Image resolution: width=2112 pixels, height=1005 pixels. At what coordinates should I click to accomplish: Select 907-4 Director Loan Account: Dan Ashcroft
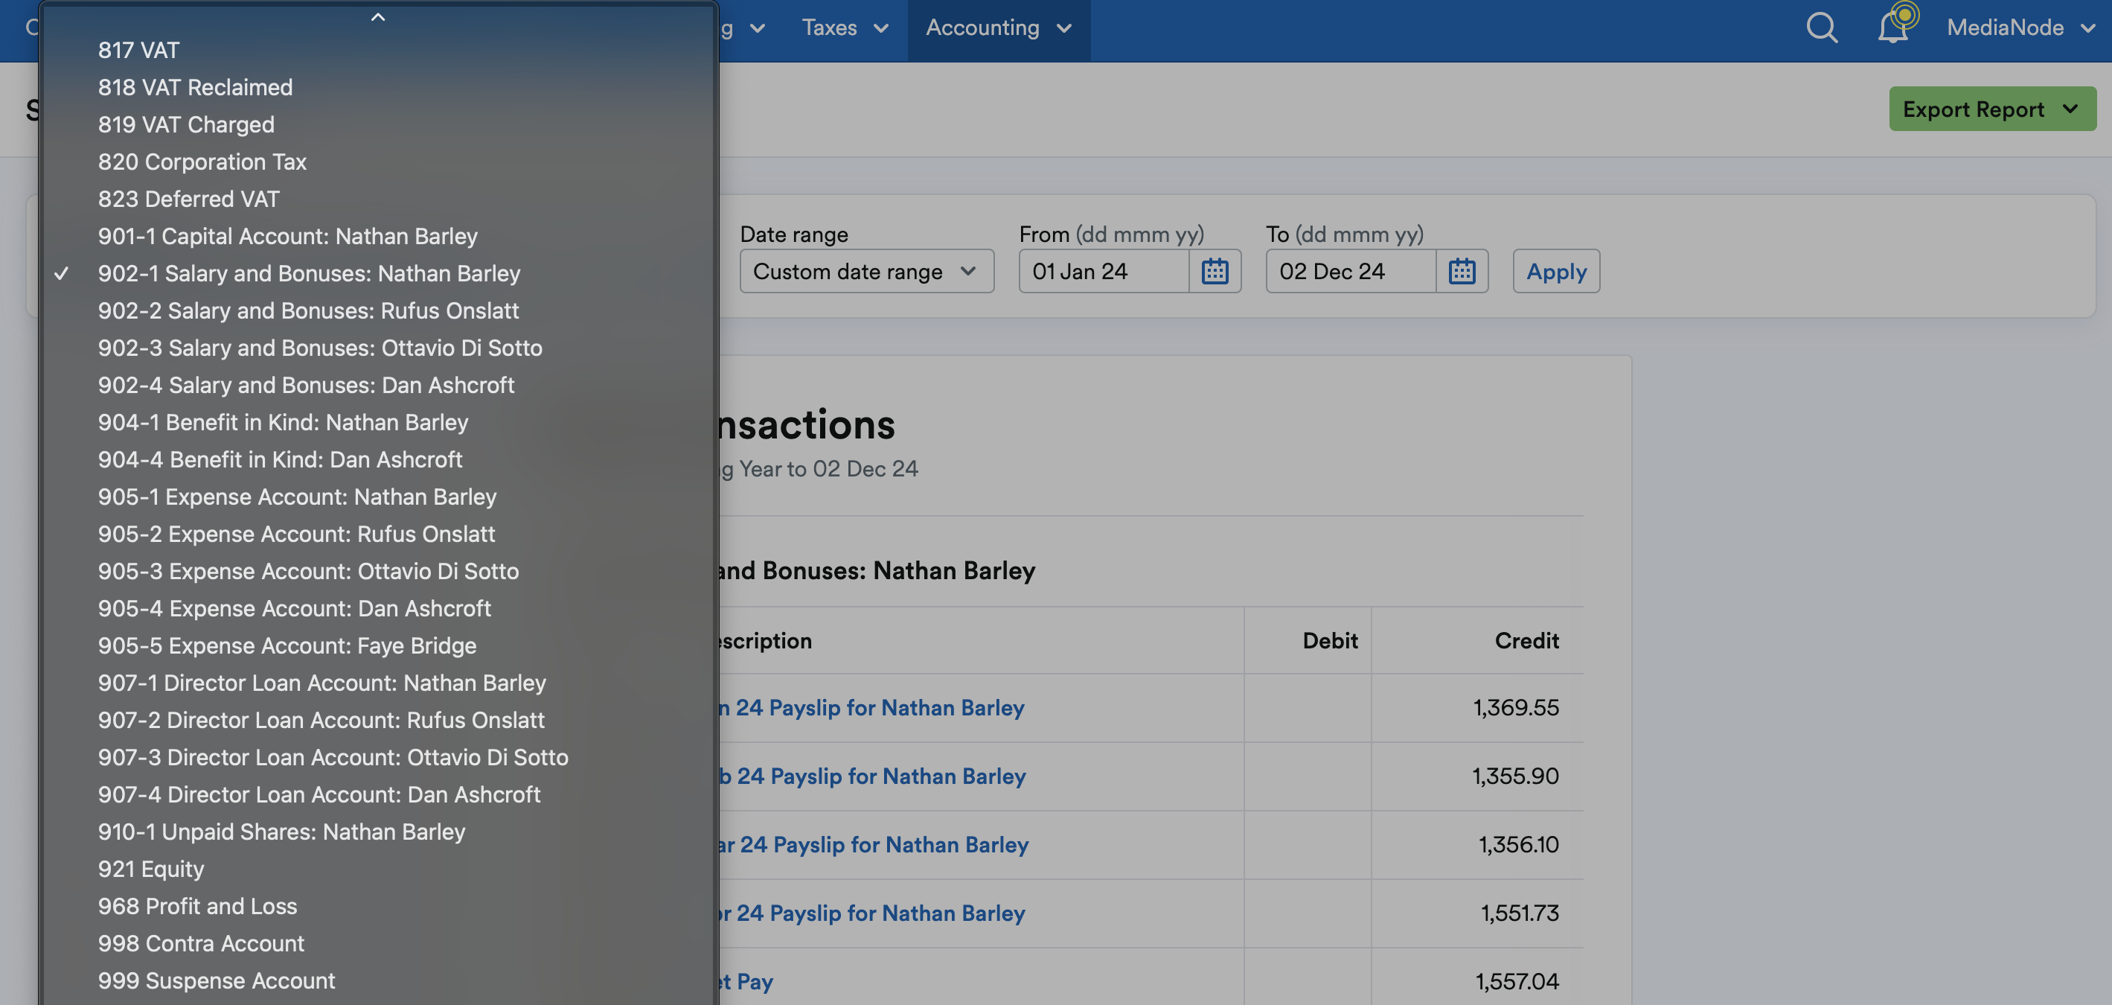379,795
